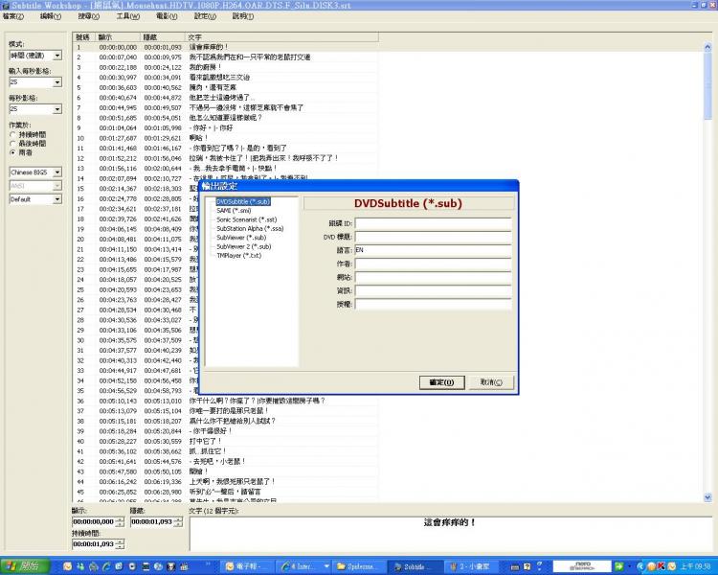The width and height of the screenshot is (718, 575).
Task: Click the 隱藏 hide column header
Action: 163,37
